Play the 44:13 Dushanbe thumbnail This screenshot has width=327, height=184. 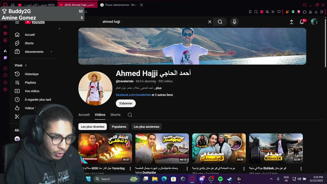(162, 148)
